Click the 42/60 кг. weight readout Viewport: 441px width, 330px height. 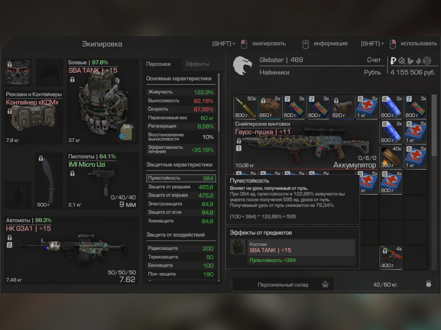pos(385,284)
